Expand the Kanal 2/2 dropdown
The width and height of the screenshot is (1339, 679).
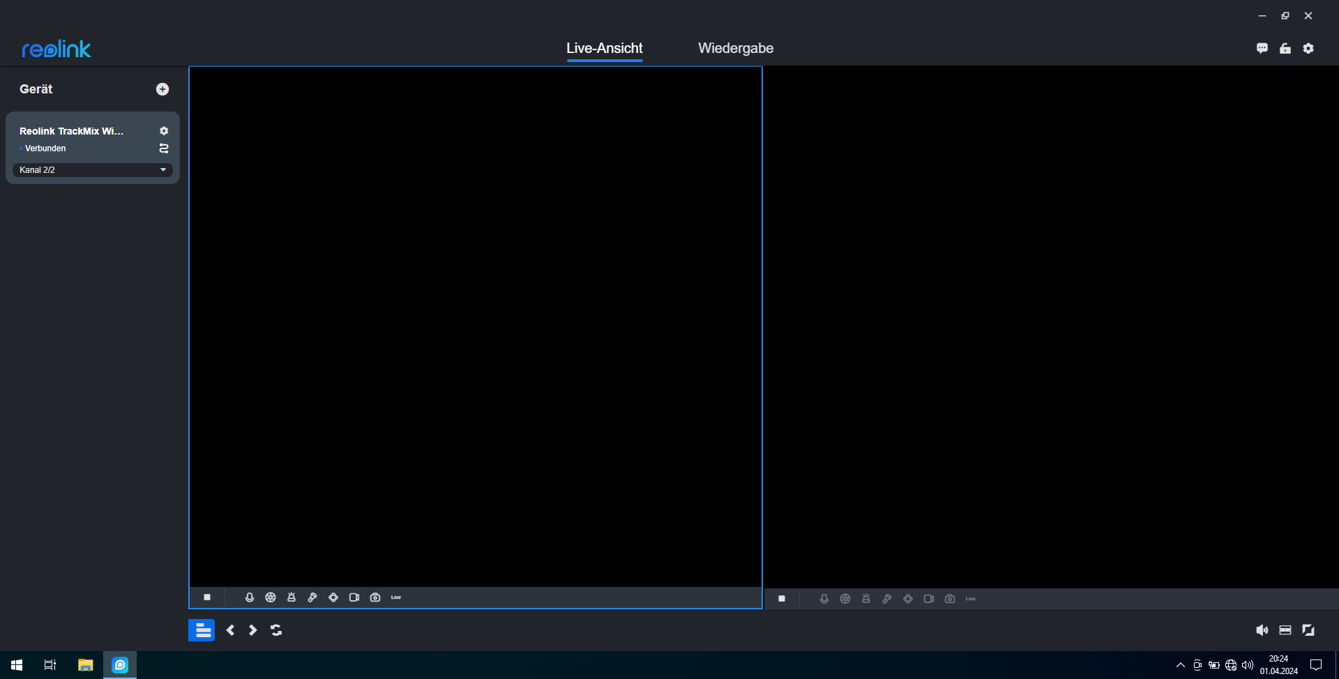[93, 170]
